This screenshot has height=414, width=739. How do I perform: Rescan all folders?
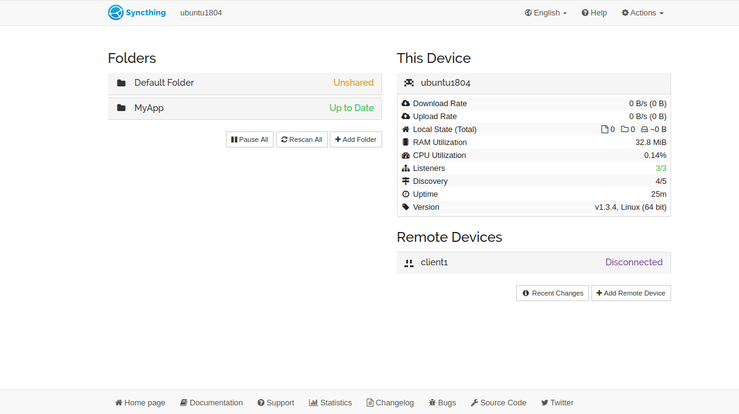(302, 139)
